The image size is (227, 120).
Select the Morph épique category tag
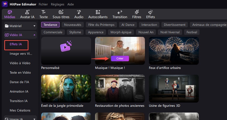pyautogui.click(x=121, y=32)
